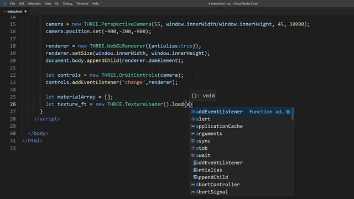This screenshot has height=199, width=354.
Task: Choose the appendChild suggestion
Action: pos(241,177)
